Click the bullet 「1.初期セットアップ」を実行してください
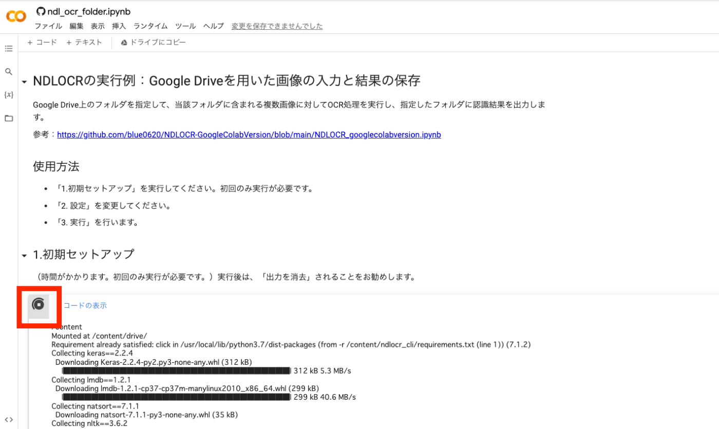The height and width of the screenshot is (429, 719). coord(185,188)
